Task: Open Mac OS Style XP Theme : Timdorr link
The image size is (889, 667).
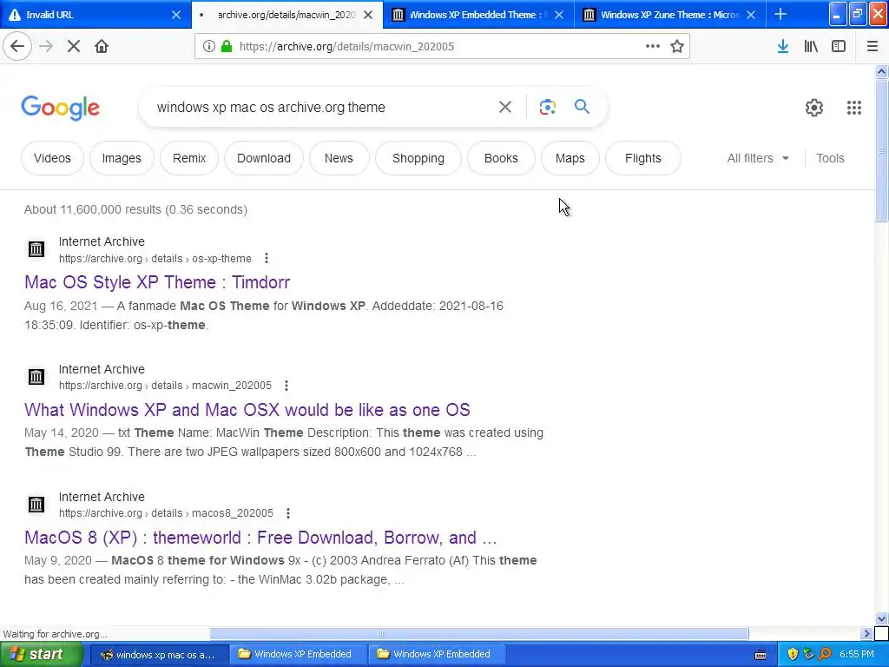Action: tap(157, 282)
